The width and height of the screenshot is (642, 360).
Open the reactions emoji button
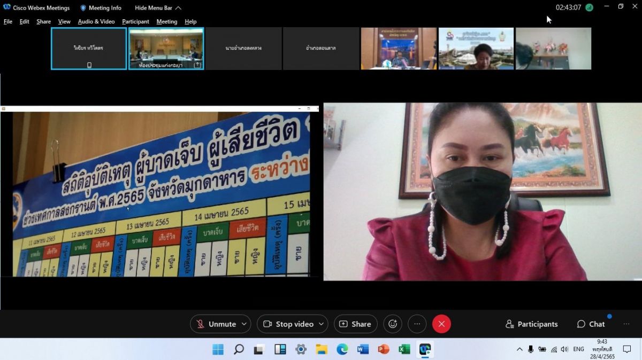click(x=393, y=324)
